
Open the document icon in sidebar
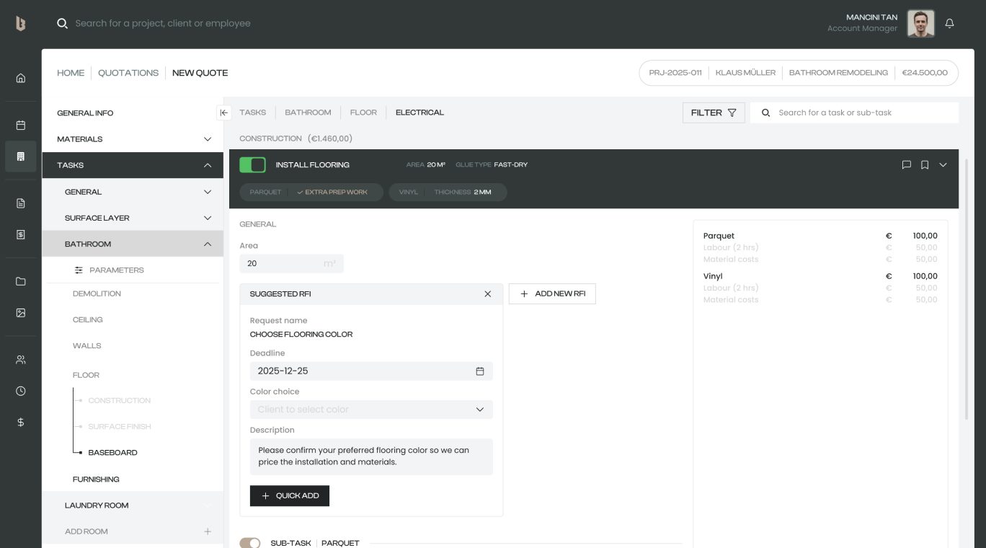(20, 203)
